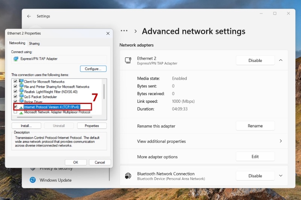Screen dimensions: 301x200
Task: Click the Client for Microsoft Networks icon
Action: (21, 81)
